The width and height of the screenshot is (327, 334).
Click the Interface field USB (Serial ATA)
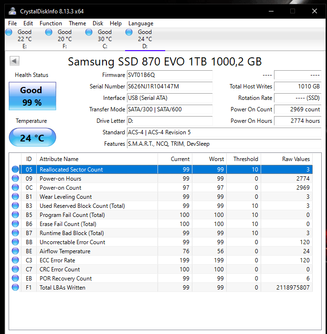(x=169, y=98)
